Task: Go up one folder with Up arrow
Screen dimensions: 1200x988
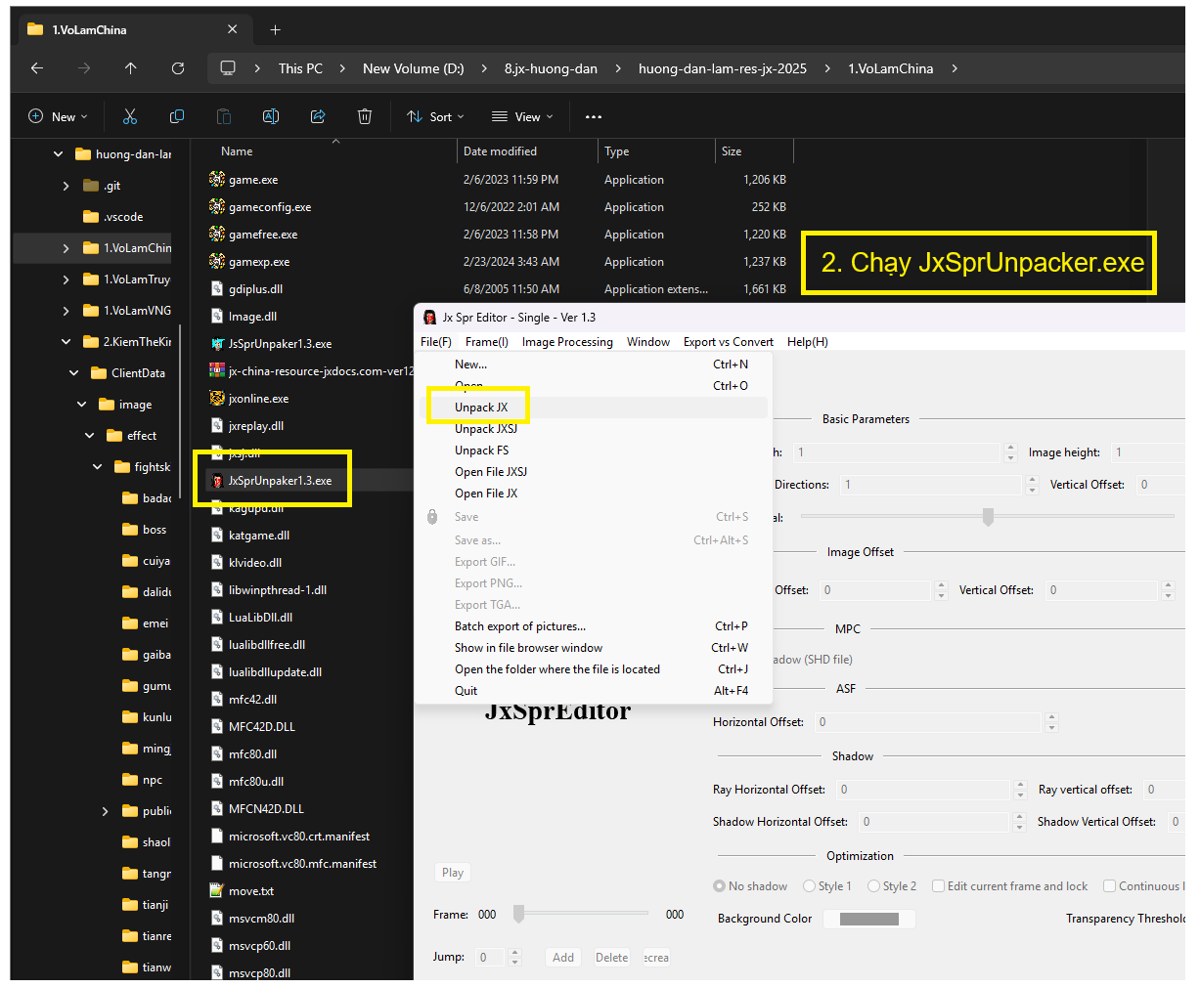Action: point(131,68)
